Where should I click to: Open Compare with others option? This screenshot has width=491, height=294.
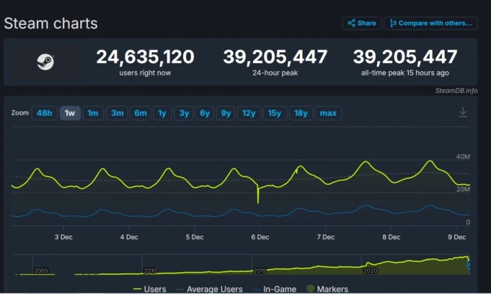tap(430, 23)
